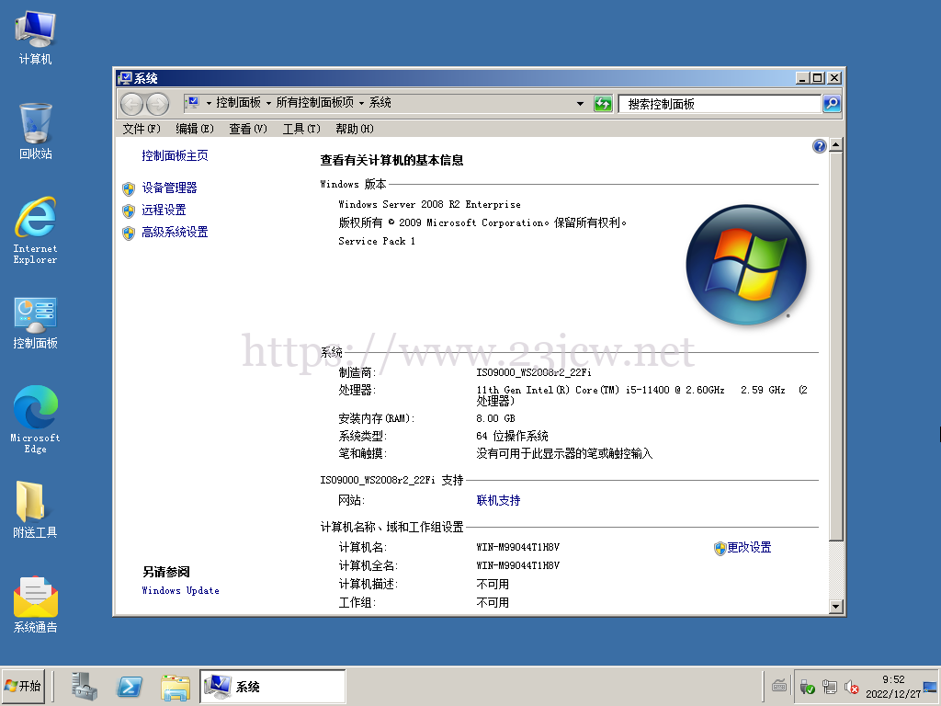The height and width of the screenshot is (706, 941).
Task: Open Server Manager in taskbar
Action: point(85,686)
